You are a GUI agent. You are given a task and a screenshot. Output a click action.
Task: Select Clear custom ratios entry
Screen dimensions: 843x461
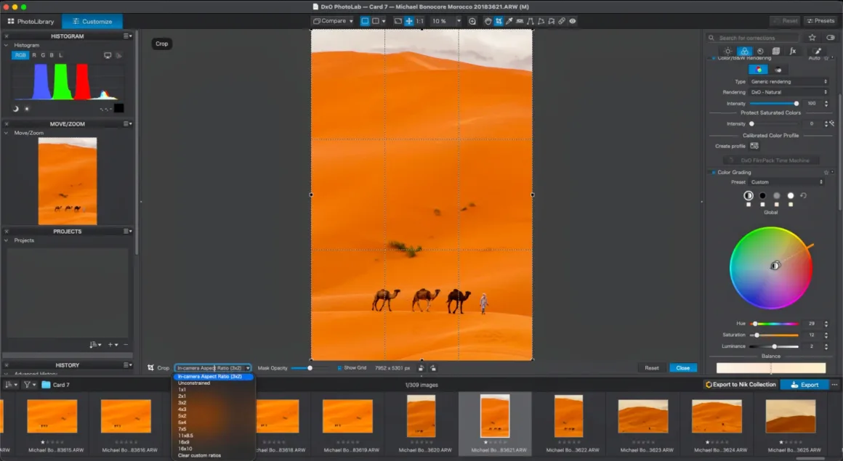coord(199,455)
